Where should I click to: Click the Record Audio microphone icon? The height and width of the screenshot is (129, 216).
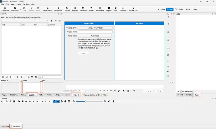[x=114, y=101]
